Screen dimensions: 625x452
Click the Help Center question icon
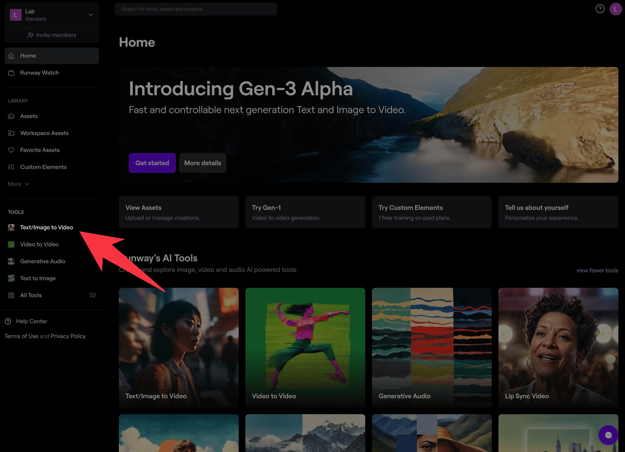pos(8,321)
